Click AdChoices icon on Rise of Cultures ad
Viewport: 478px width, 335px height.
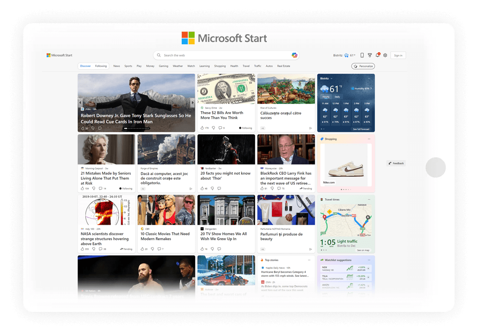(311, 128)
